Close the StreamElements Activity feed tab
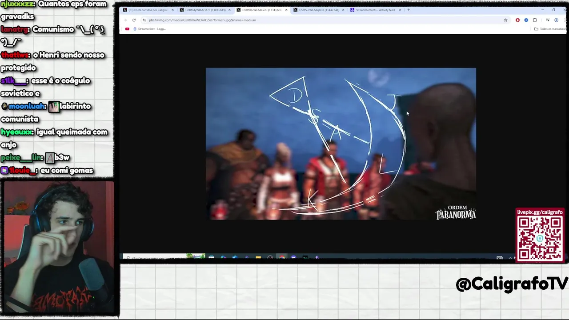 pos(400,10)
